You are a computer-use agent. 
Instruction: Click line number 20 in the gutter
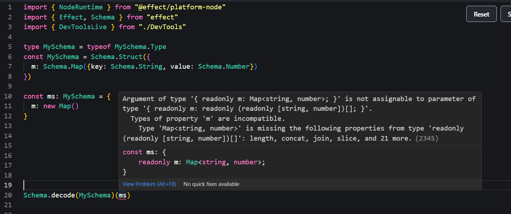8,195
